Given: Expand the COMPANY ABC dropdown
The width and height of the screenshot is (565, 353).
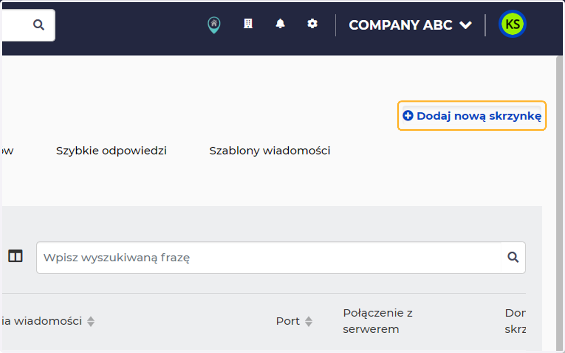Looking at the screenshot, I should 410,25.
